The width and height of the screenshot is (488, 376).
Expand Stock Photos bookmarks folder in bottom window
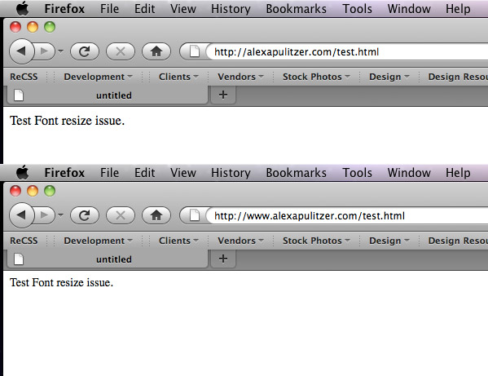[x=316, y=241]
